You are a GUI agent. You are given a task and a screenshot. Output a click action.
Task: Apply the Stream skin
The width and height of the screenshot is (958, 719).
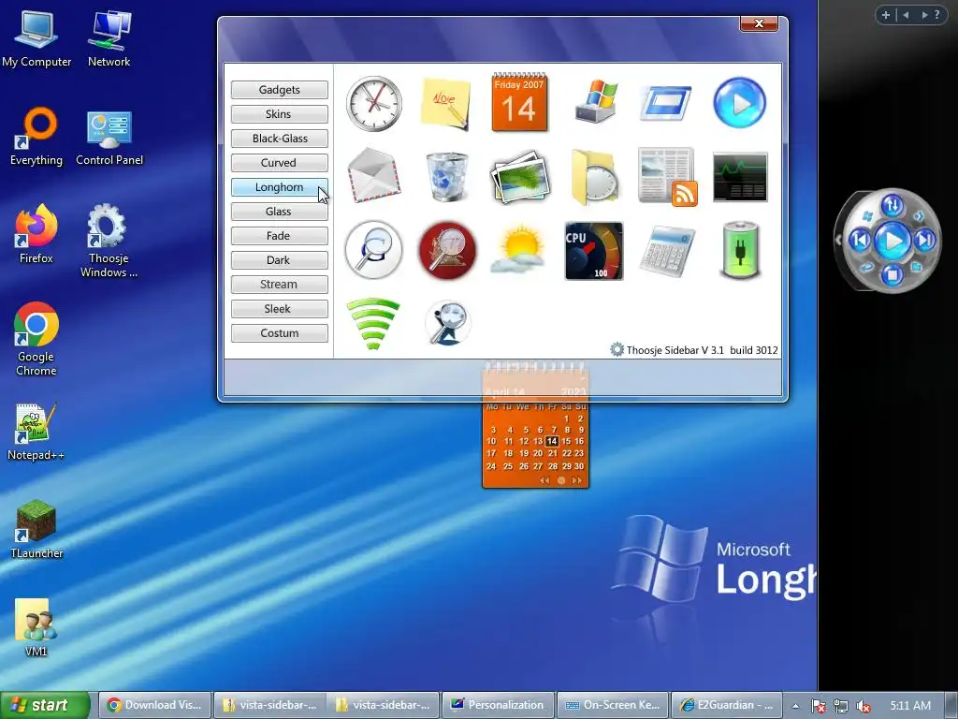[279, 285]
